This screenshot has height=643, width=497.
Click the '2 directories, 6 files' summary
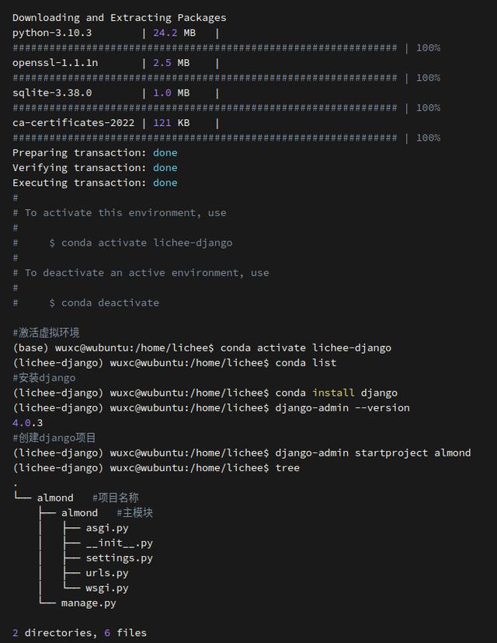click(x=79, y=633)
